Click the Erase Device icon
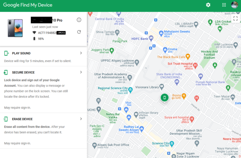Viewport: 241px width, 158px height. click(6, 119)
